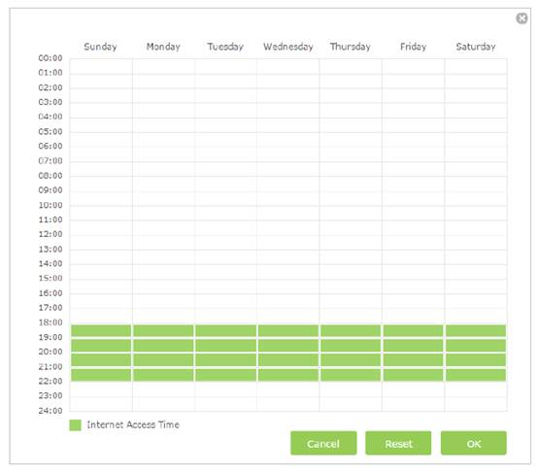Confirm schedule with OK button
The height and width of the screenshot is (472, 538).
(474, 443)
